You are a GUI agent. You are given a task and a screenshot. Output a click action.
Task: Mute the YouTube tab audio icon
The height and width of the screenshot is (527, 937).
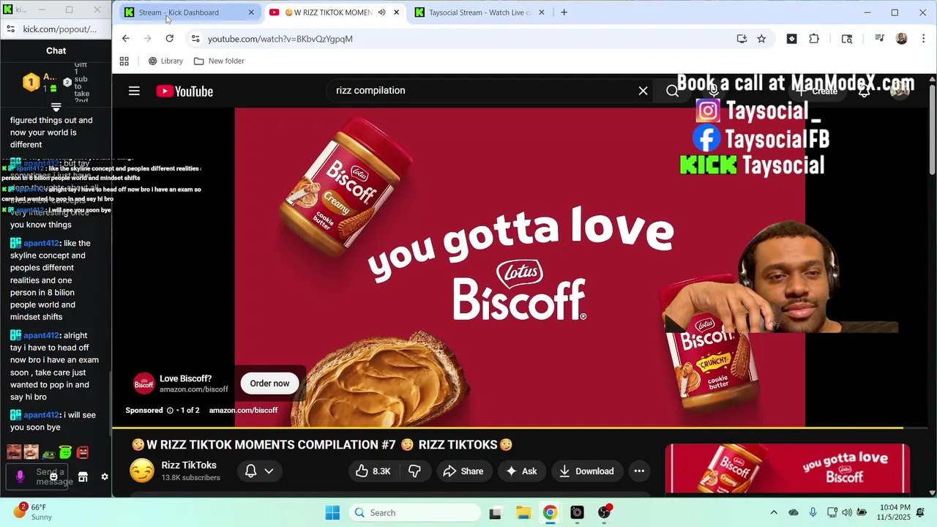pos(381,12)
